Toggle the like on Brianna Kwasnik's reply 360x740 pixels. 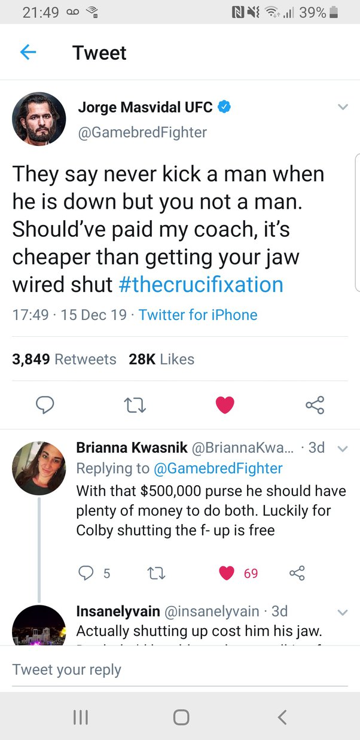point(227,573)
